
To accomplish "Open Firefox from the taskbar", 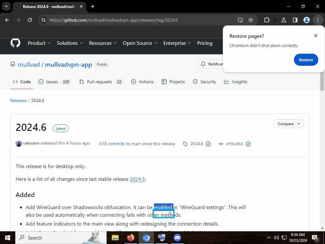I will 130,238.
